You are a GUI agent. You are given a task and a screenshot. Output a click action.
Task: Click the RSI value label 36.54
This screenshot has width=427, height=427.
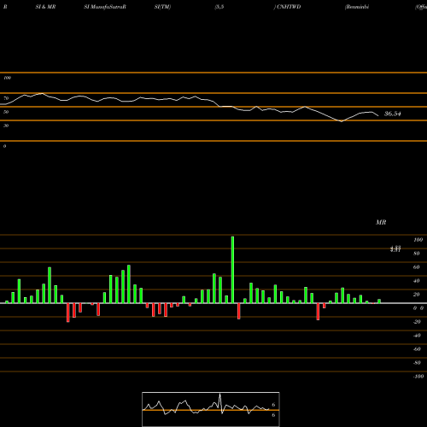(393, 114)
